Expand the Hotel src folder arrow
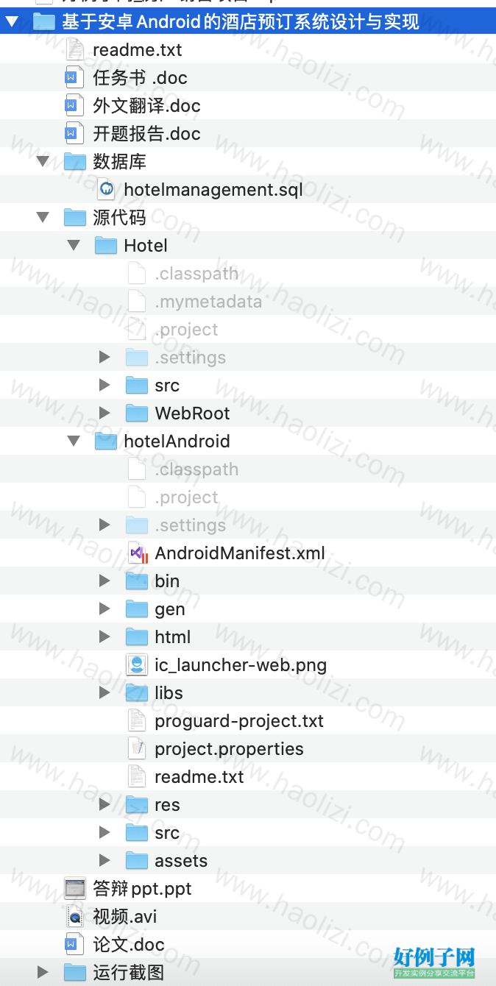The width and height of the screenshot is (496, 986). (x=104, y=385)
